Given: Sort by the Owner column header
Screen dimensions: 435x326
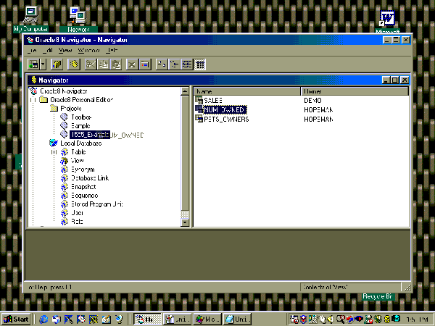Looking at the screenshot, I should coord(355,91).
